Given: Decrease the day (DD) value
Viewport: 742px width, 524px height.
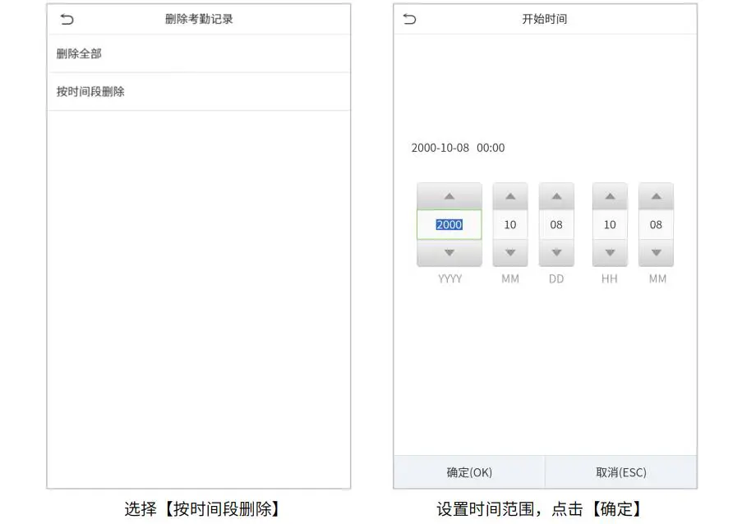Looking at the screenshot, I should [556, 252].
